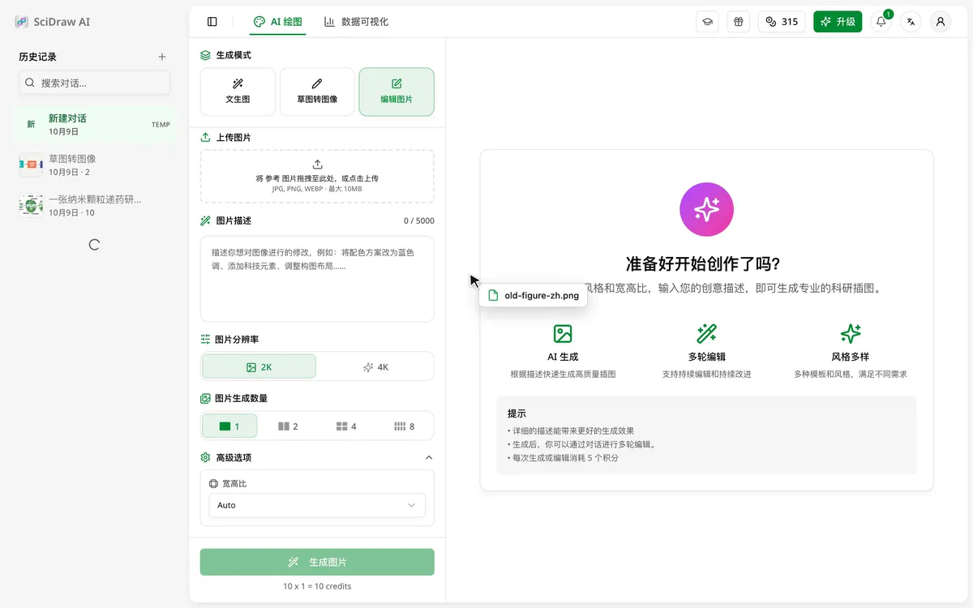Viewport: 973px width, 608px height.
Task: Click the 历史记录 heading
Action: click(x=38, y=57)
